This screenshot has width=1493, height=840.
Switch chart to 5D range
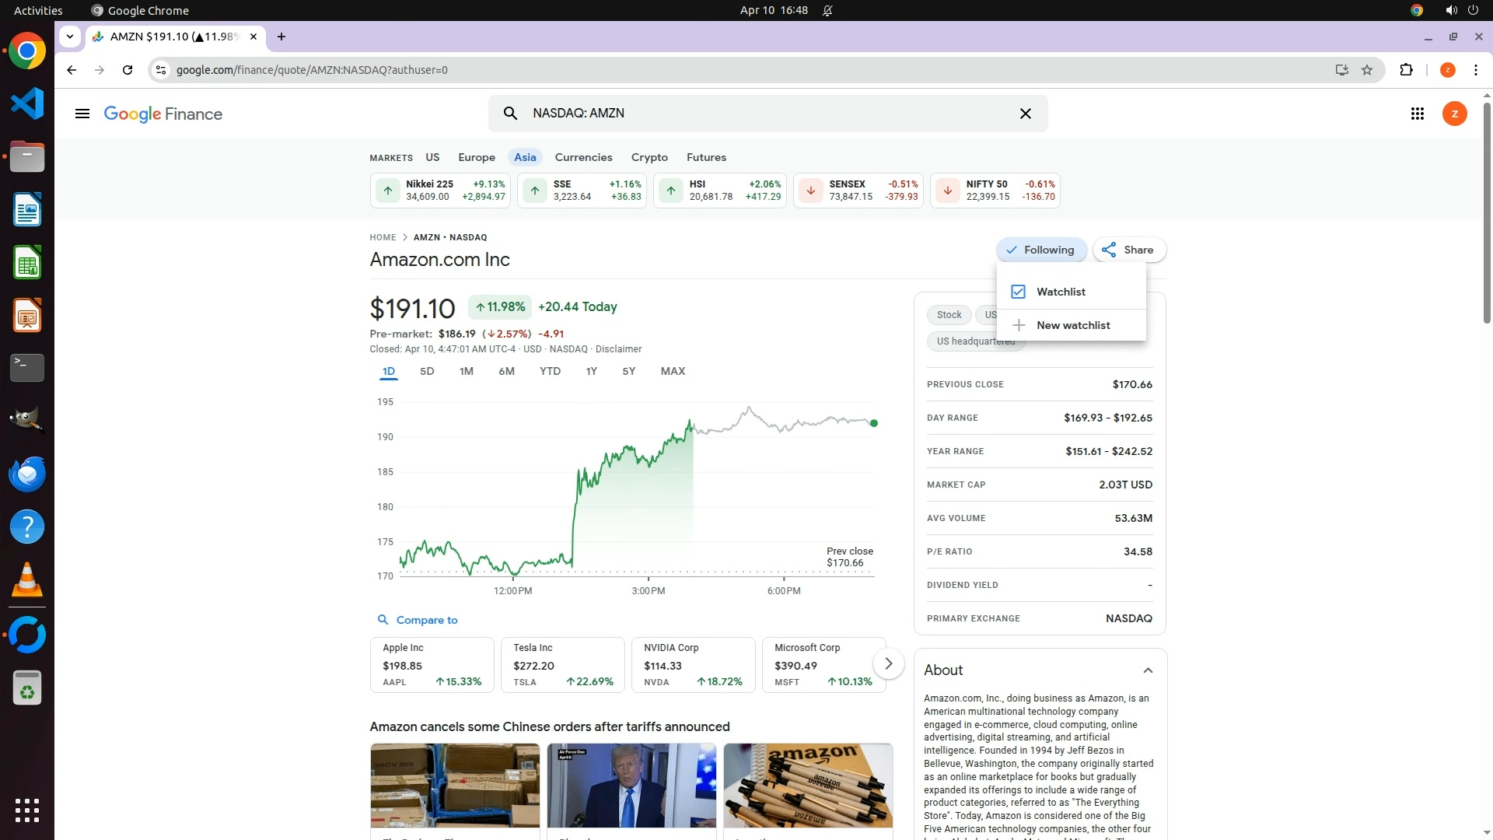point(427,371)
